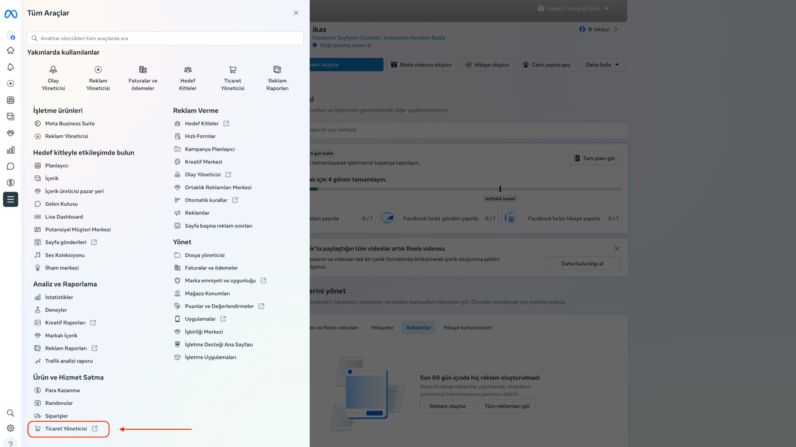Switch to Hikaye bahsetmeleri tab

[468, 327]
